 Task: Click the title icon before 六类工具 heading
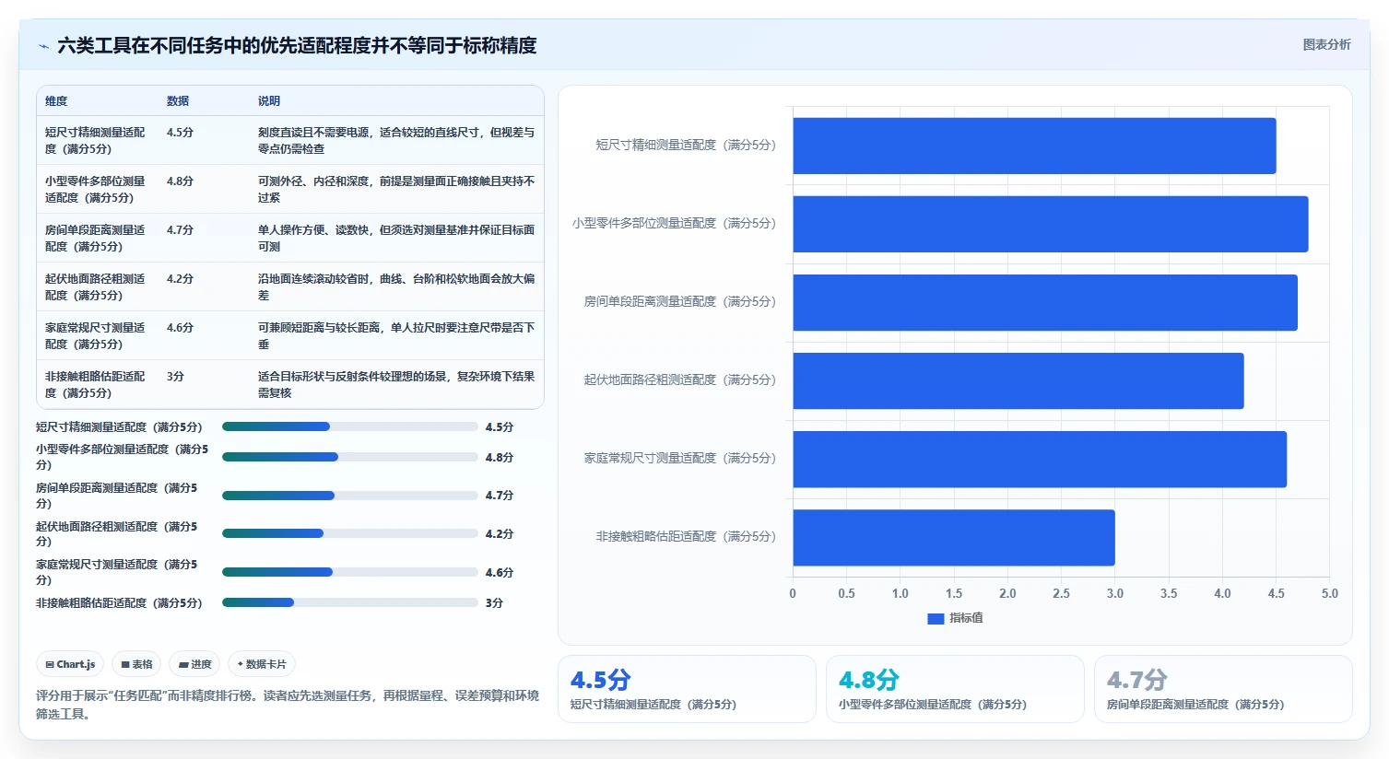(43, 46)
